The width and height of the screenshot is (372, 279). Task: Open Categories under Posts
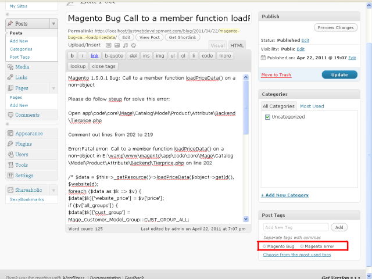pos(21,49)
